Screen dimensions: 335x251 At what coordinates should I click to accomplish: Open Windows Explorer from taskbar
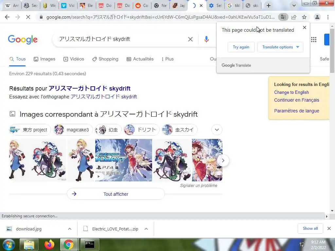click(29, 244)
